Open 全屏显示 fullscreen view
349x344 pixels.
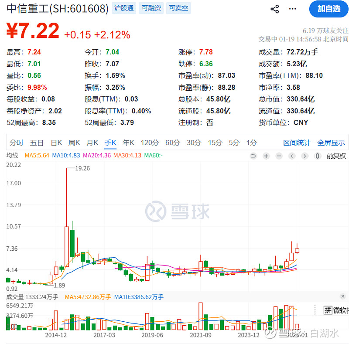331,143
